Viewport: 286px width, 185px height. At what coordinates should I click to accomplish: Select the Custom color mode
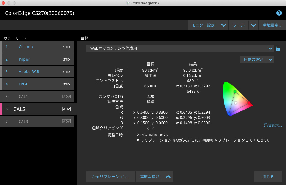pyautogui.click(x=37, y=47)
